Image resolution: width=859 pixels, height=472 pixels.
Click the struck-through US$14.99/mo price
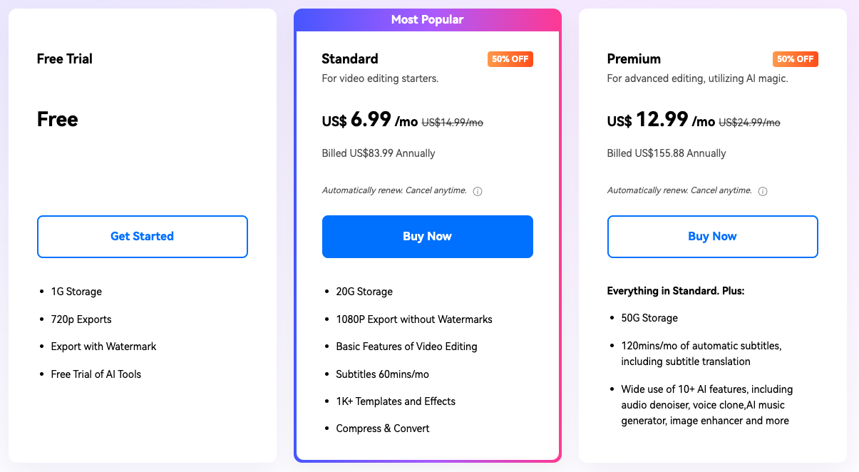(452, 123)
